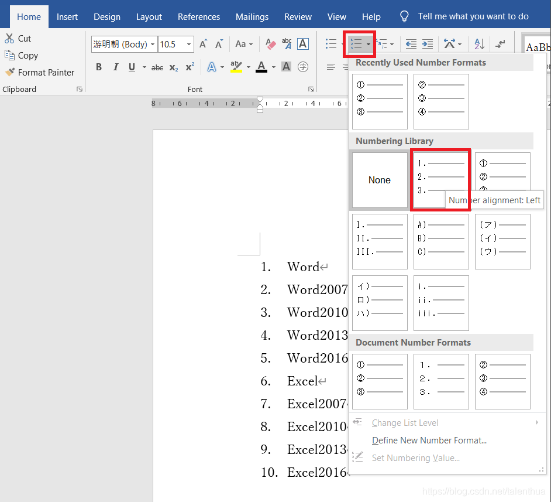Click the Decrease Indent icon
Screen dimensions: 551x502
(411, 44)
